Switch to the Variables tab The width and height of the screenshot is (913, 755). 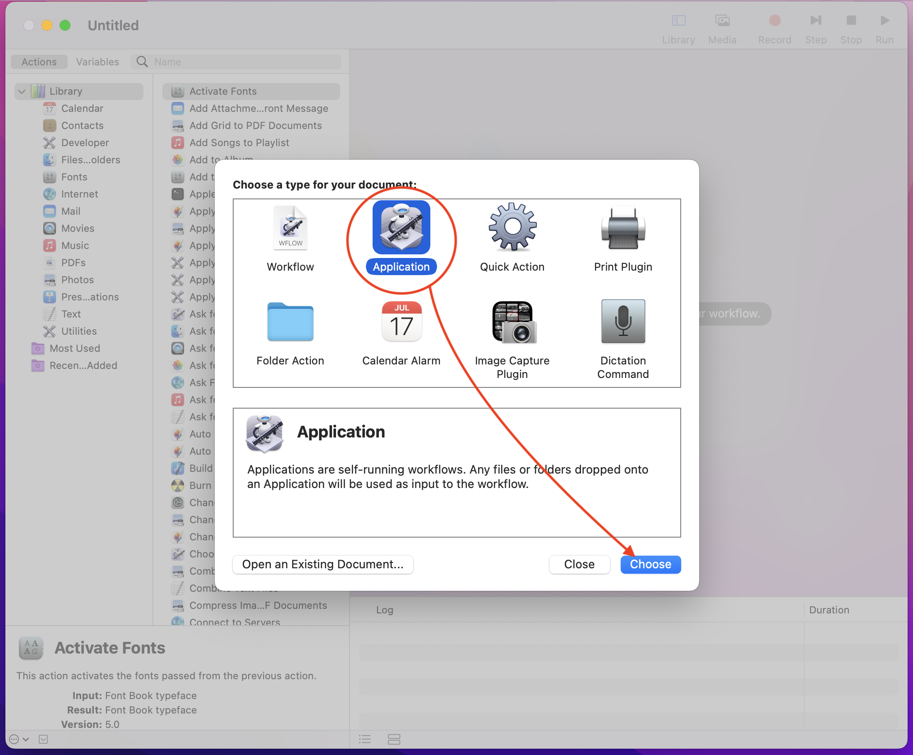[97, 62]
